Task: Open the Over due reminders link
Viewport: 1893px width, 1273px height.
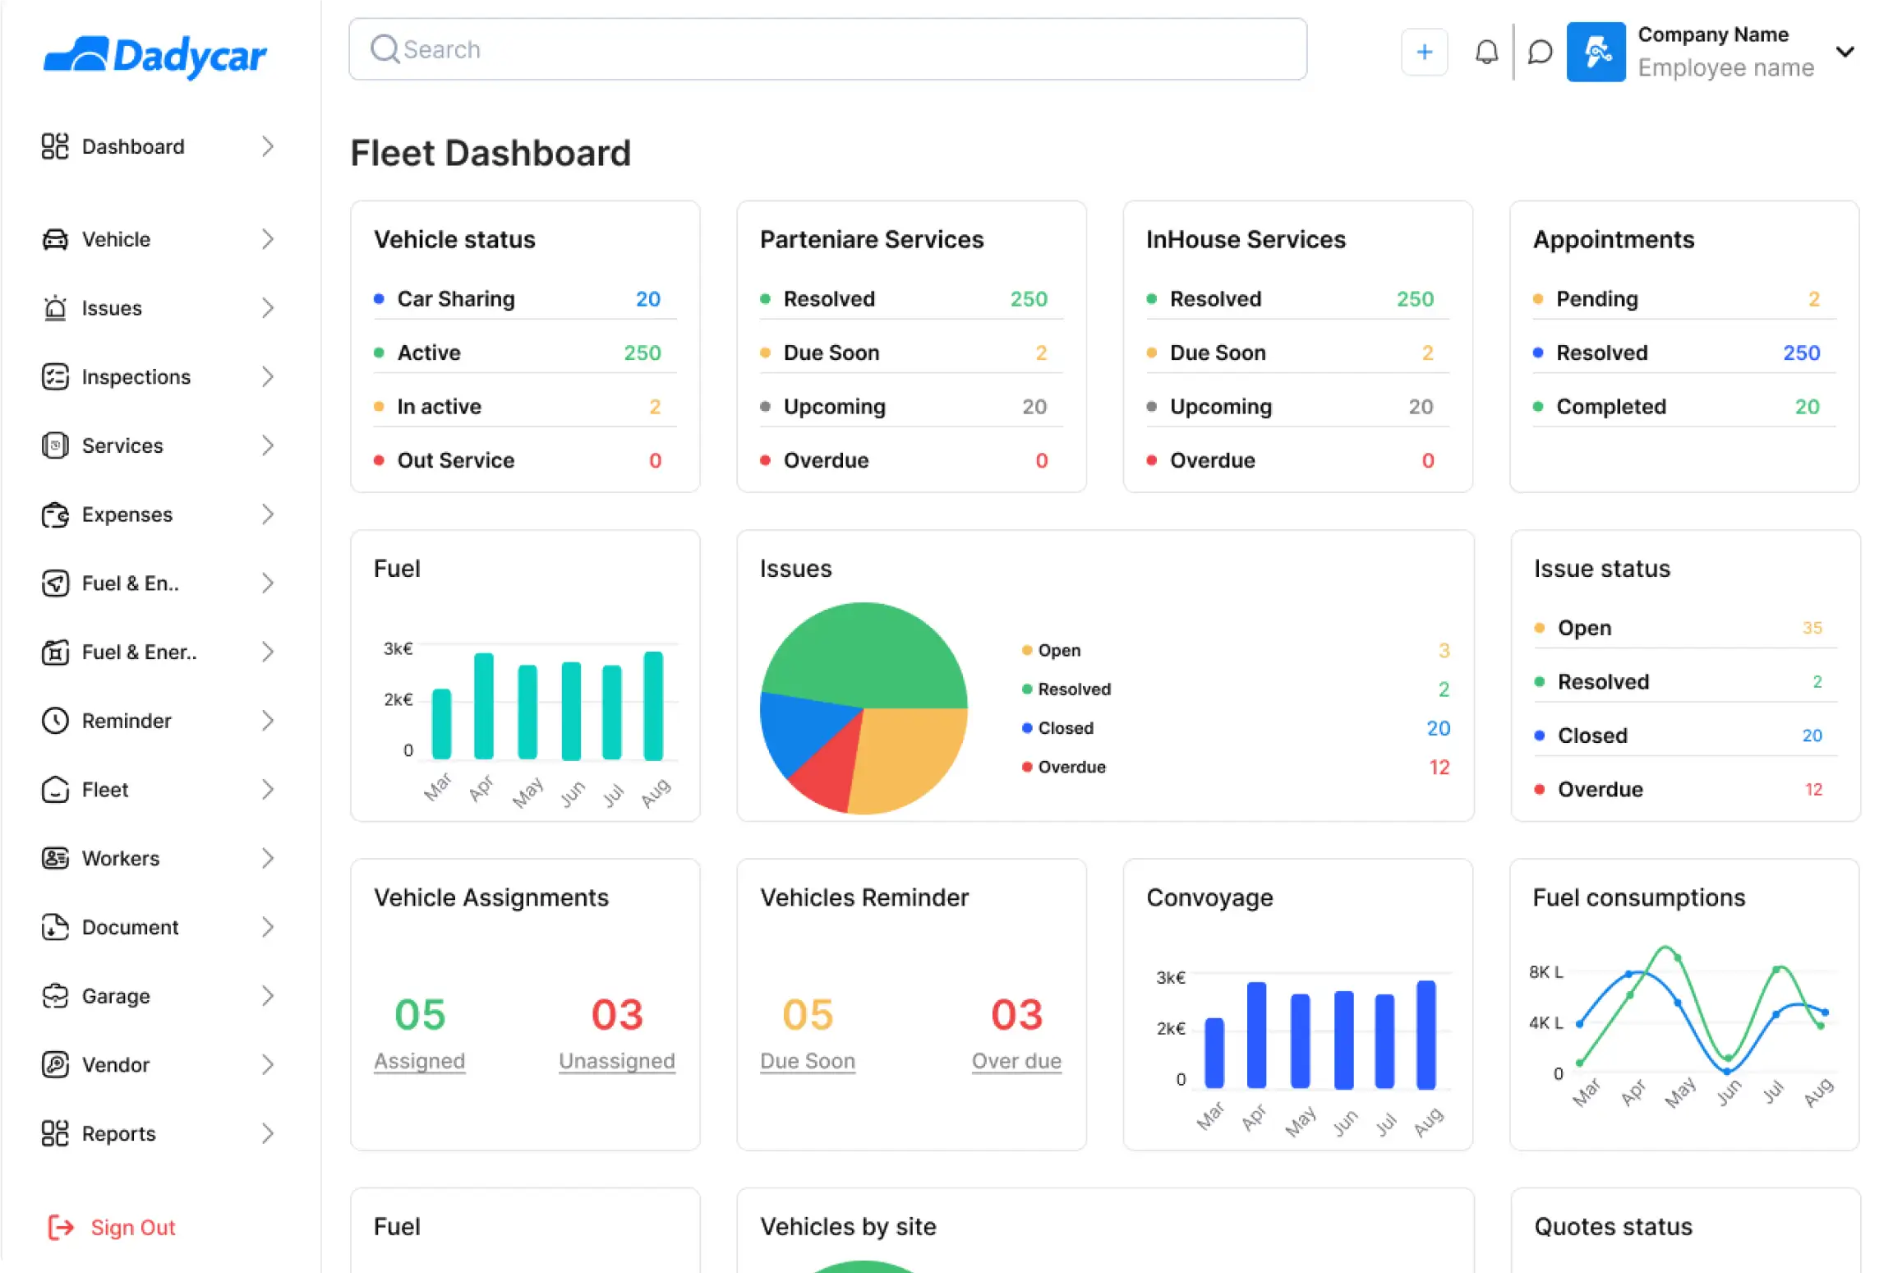Action: point(1016,1061)
